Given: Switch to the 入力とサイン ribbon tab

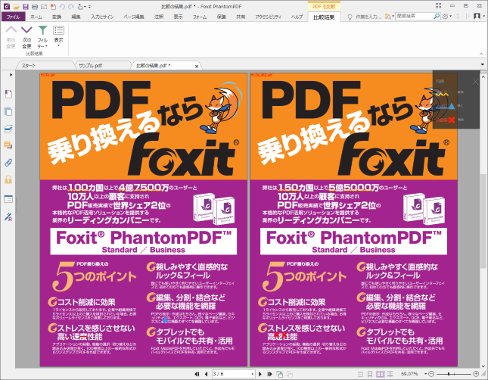Looking at the screenshot, I should (x=102, y=17).
